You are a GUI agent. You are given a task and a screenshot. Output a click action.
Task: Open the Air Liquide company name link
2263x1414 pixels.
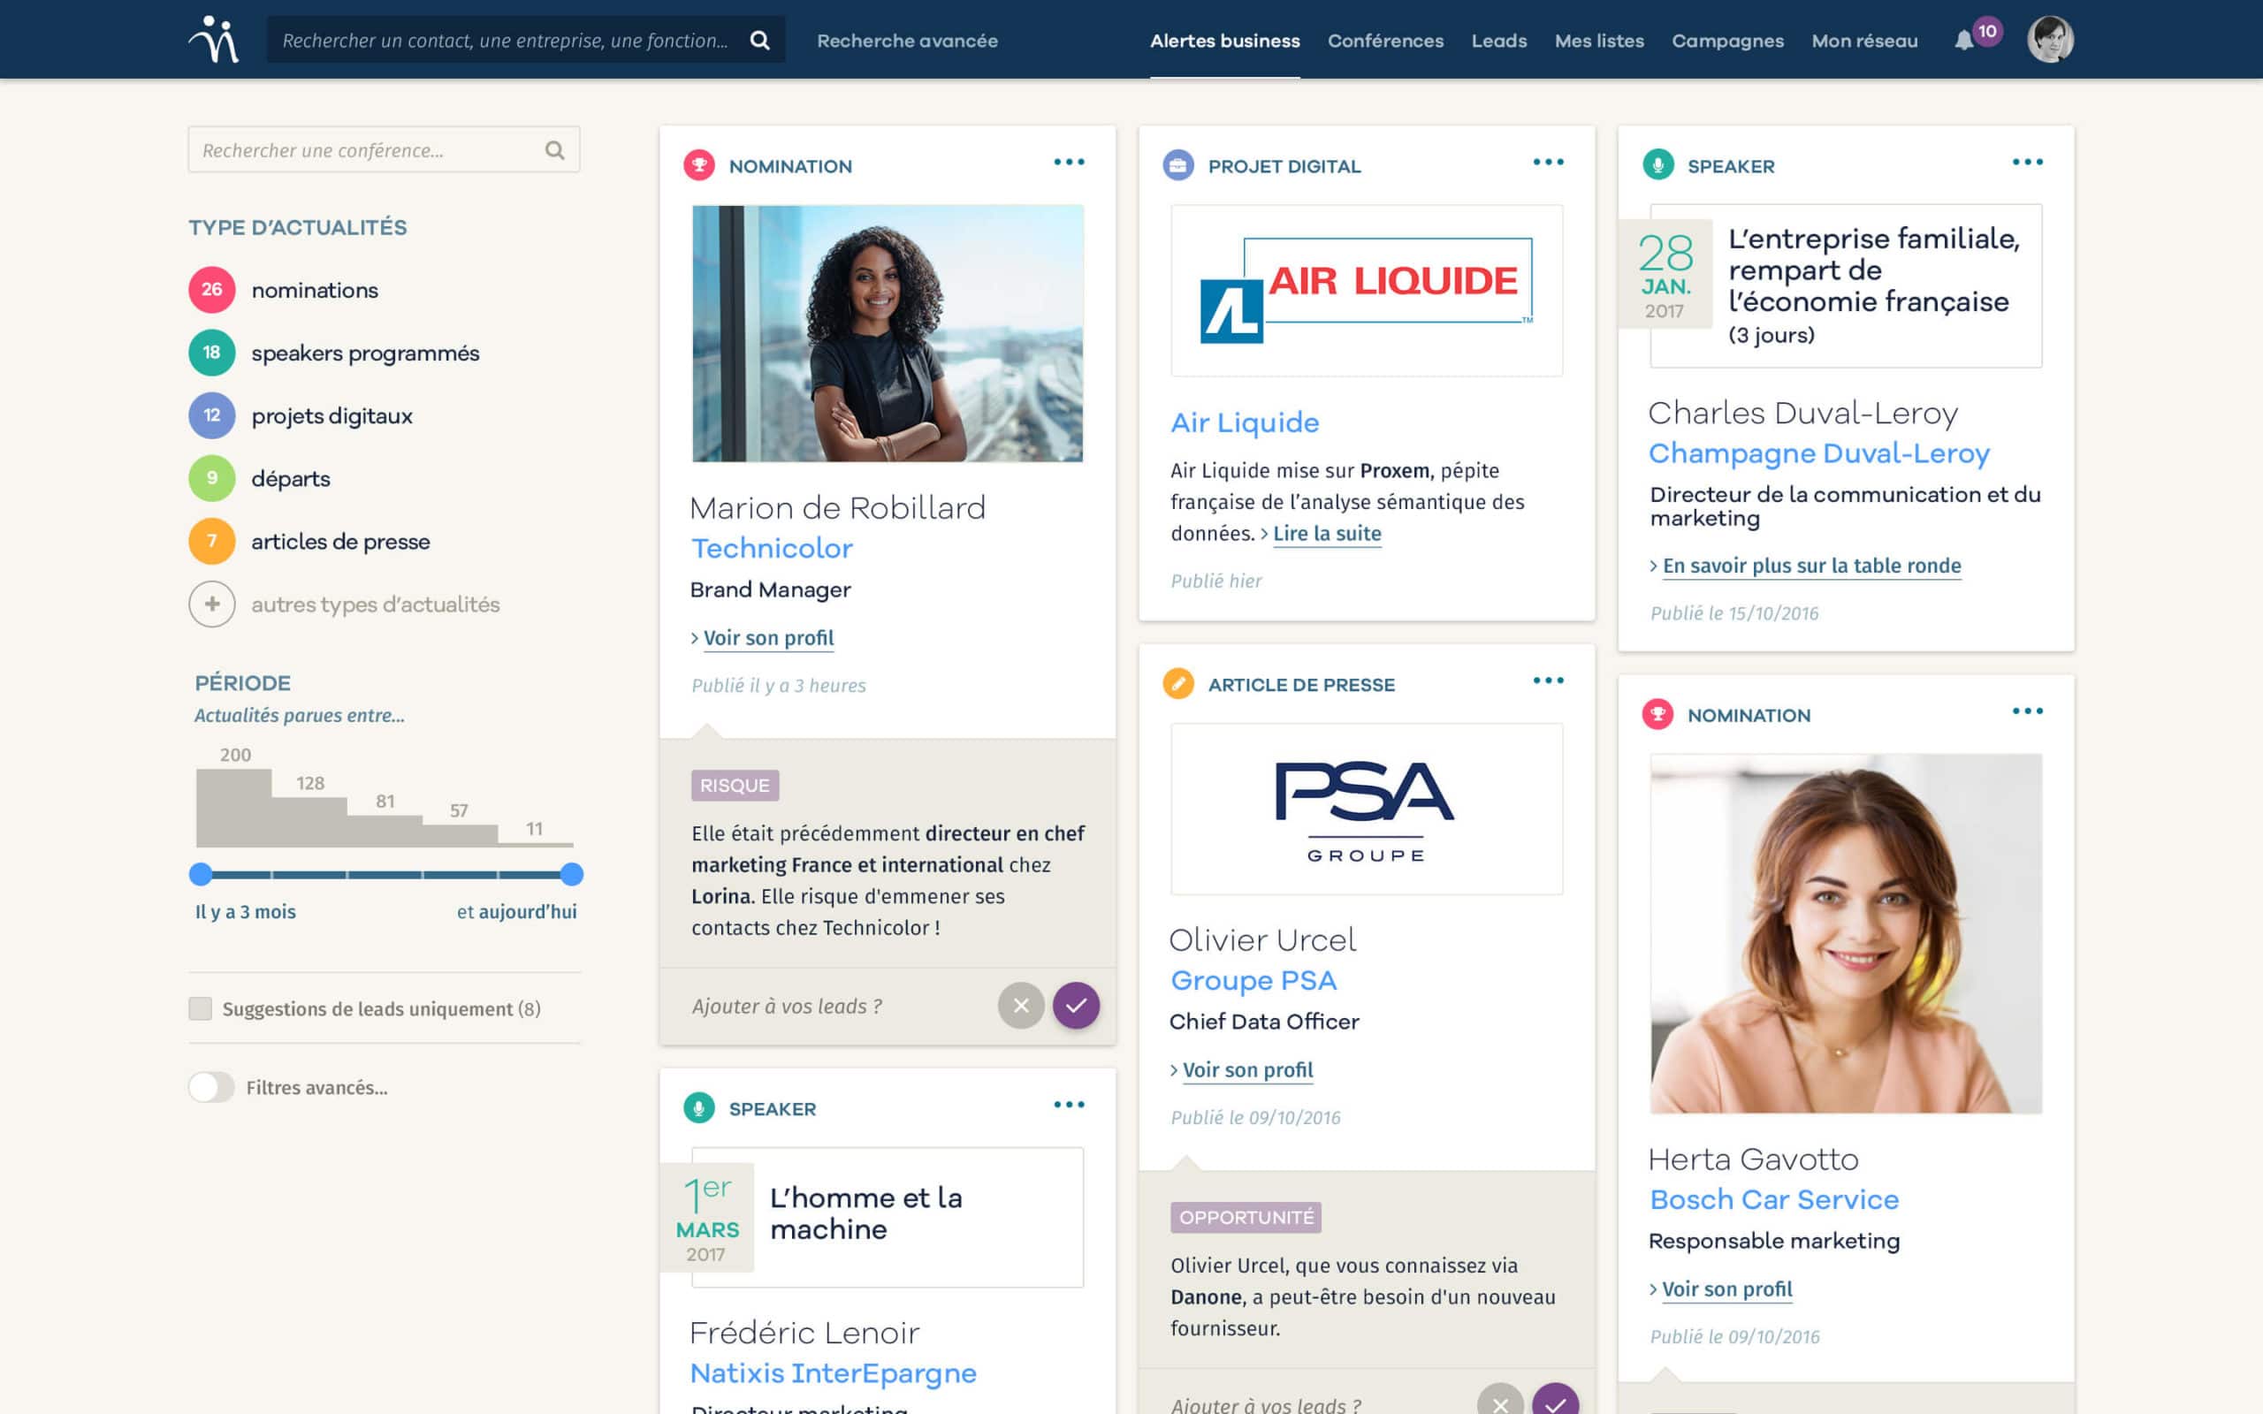pyautogui.click(x=1245, y=422)
